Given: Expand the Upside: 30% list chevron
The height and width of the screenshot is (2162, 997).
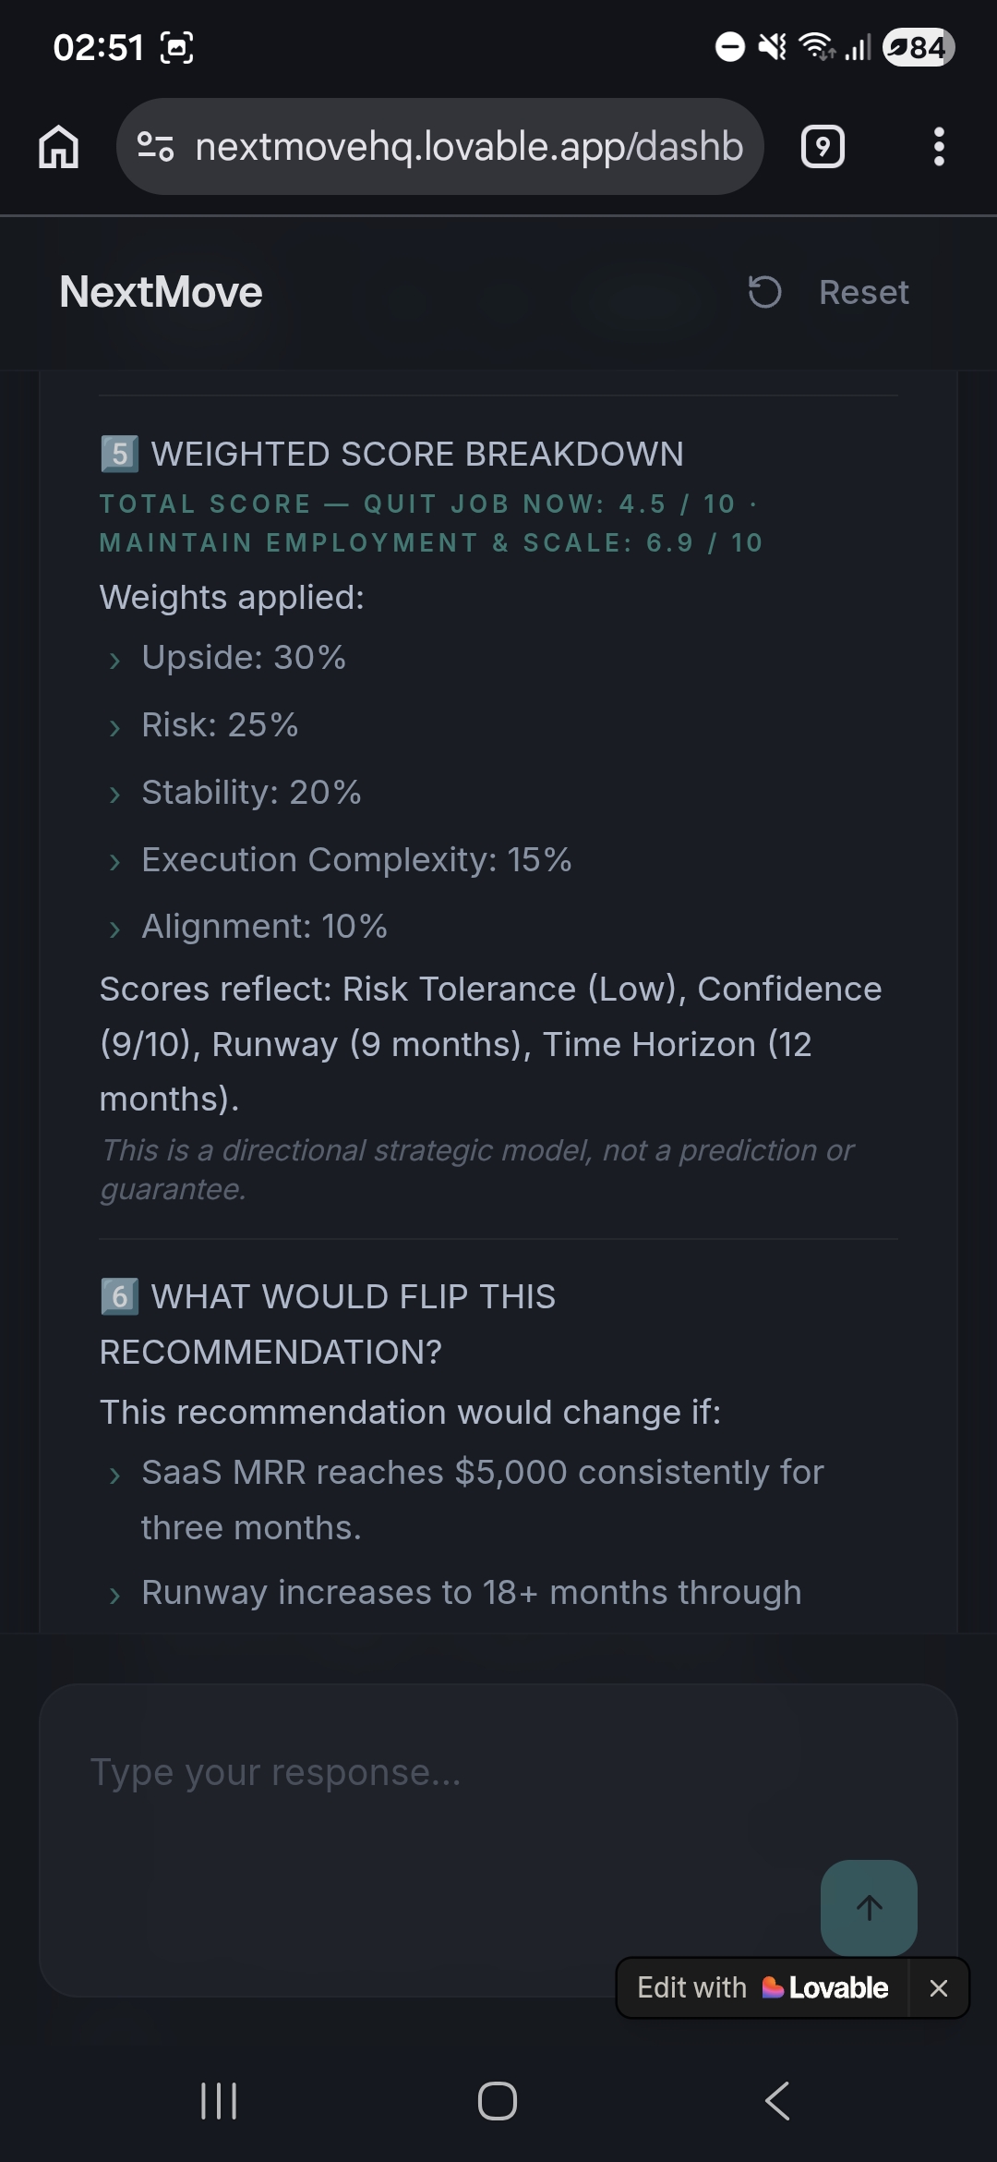Looking at the screenshot, I should coord(114,660).
